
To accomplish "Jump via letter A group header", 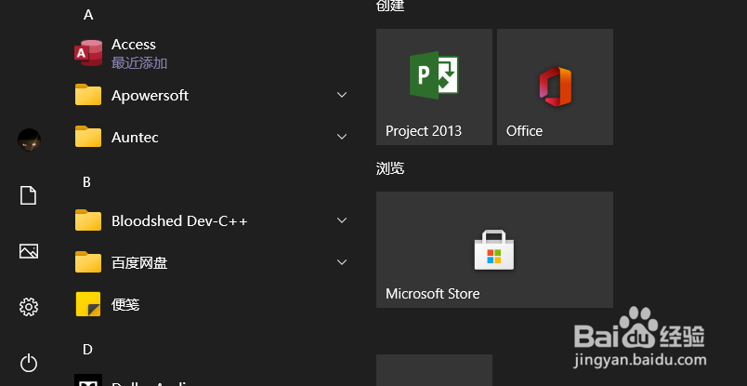I will click(x=88, y=15).
